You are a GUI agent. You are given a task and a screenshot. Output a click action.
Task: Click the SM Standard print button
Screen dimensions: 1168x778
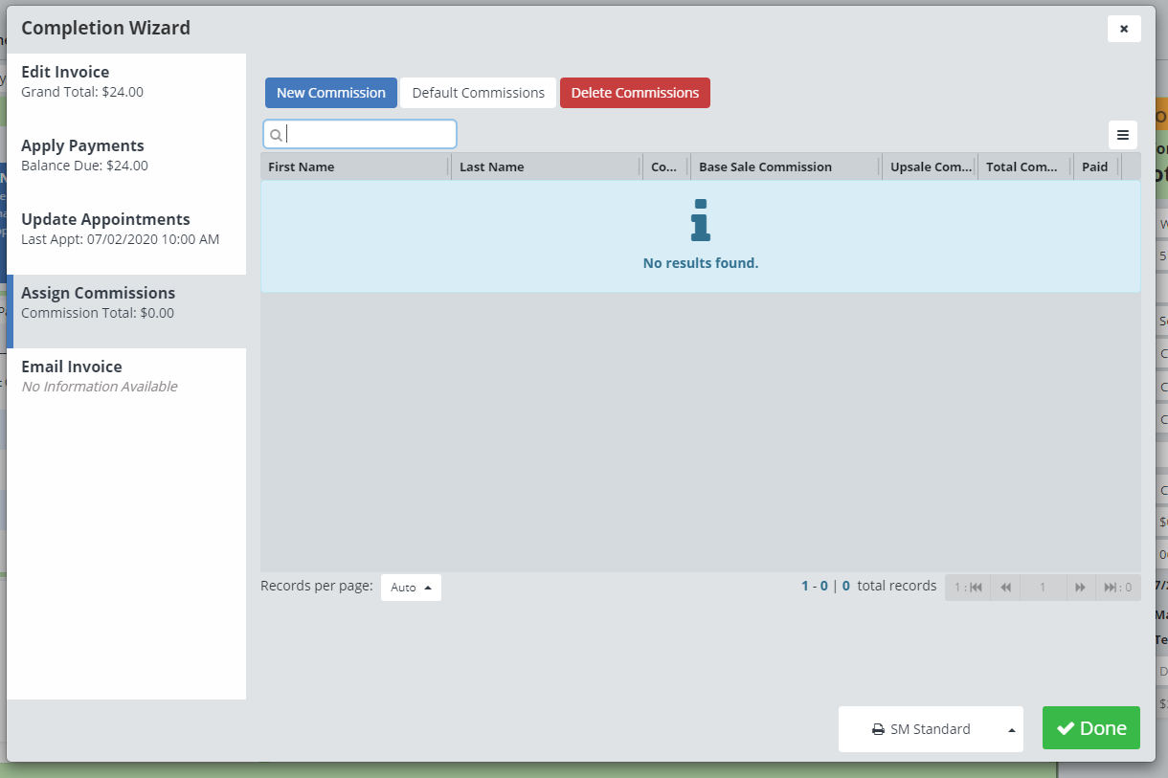click(x=920, y=729)
